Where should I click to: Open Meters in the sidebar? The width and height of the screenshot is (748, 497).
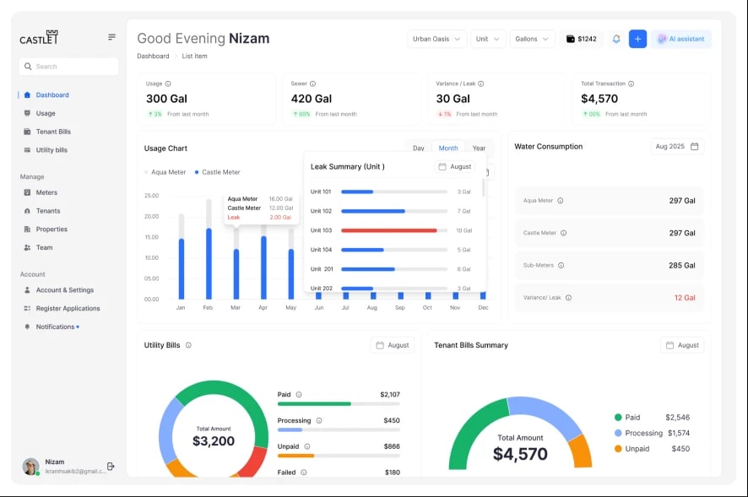coord(46,192)
